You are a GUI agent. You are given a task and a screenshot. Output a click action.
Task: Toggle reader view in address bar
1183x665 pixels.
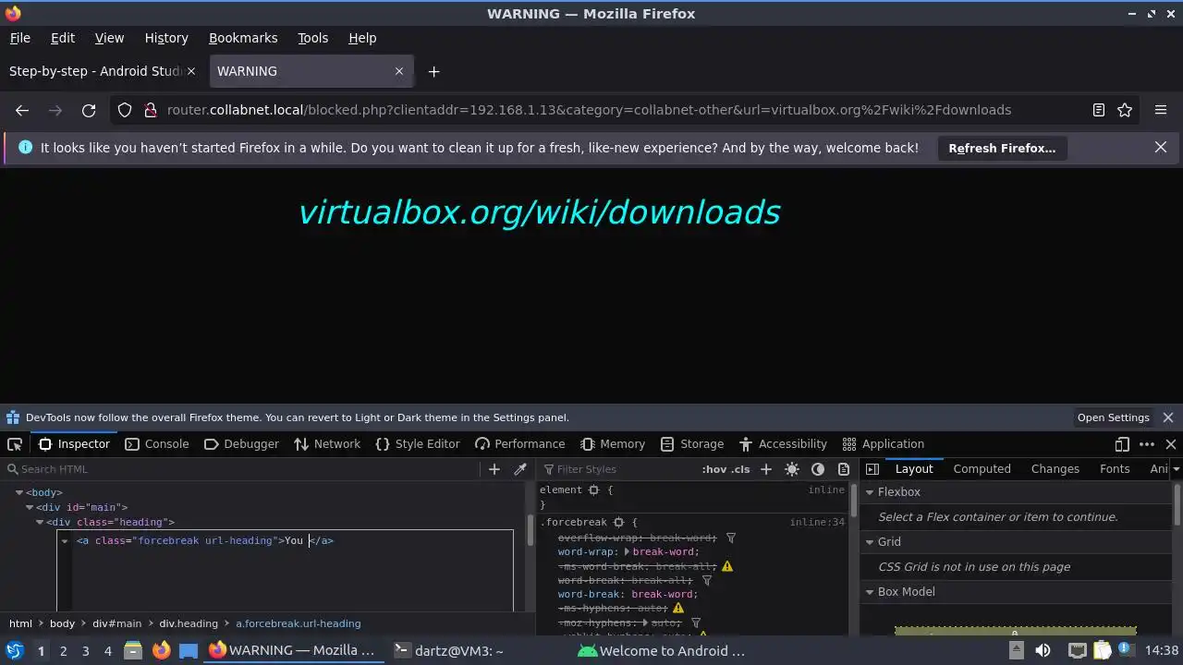click(x=1099, y=110)
